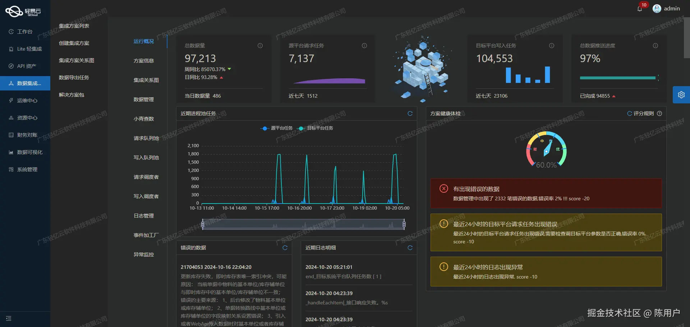This screenshot has width=690, height=327.
Task: Open 数据导出任务 submenu item
Action: point(74,78)
